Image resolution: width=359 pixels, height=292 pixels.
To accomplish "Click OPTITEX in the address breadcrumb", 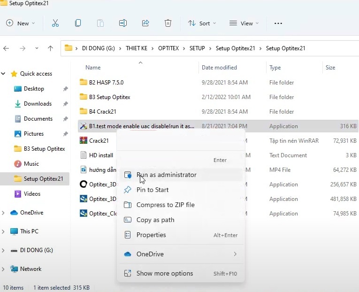I will coord(168,48).
